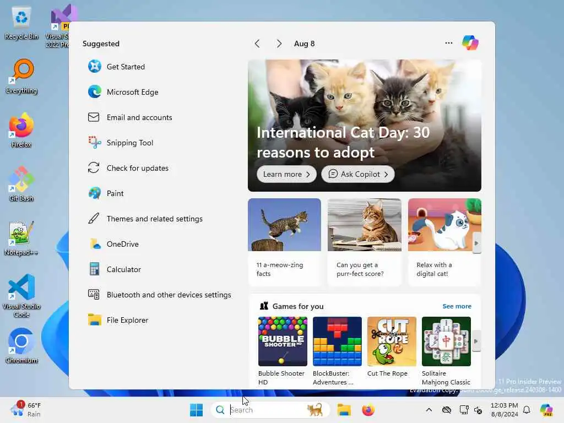The image size is (564, 423).
Task: Open BlockBuster: Adventures game
Action: (x=338, y=351)
